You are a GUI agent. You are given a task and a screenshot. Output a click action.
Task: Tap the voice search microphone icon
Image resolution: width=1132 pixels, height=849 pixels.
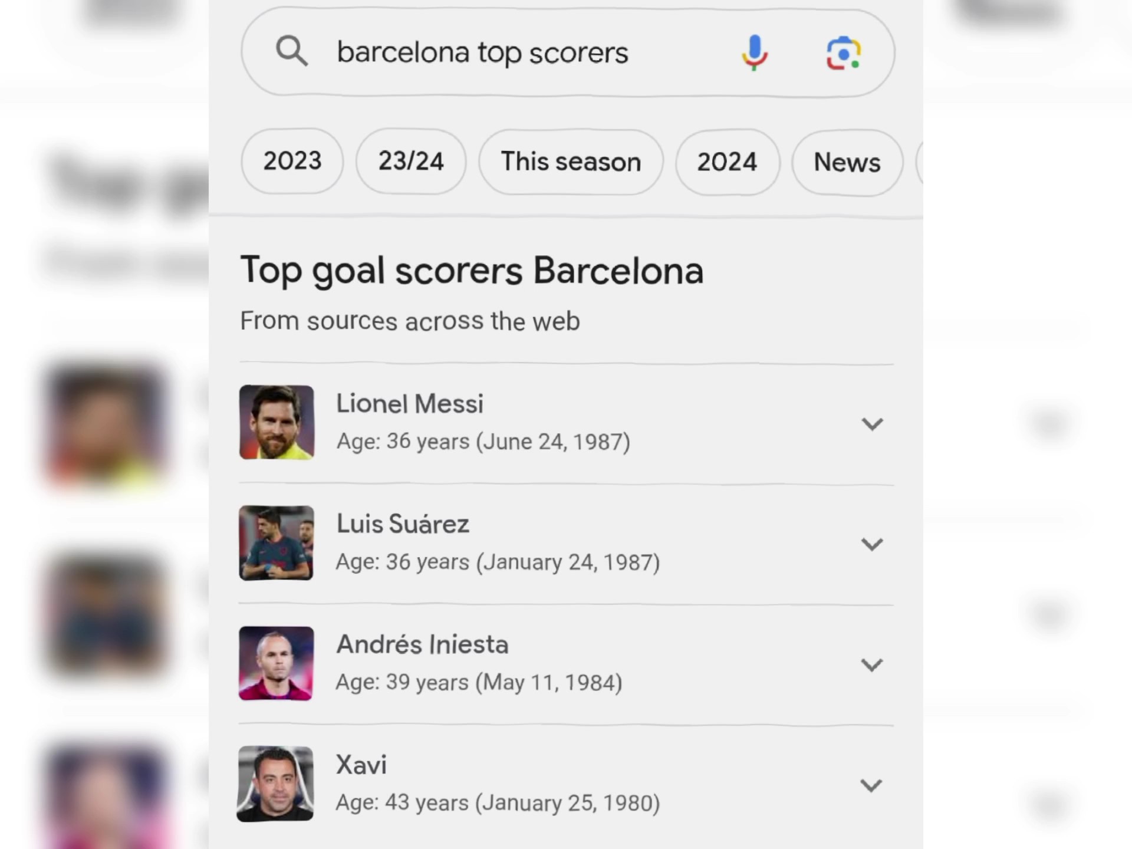[754, 53]
